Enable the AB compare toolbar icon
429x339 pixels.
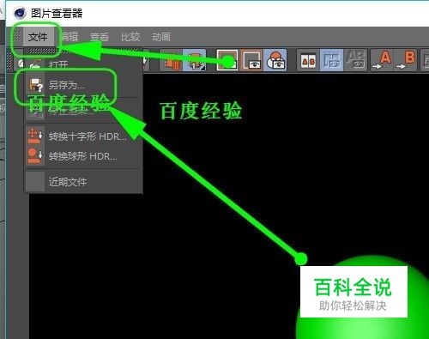(x=308, y=60)
